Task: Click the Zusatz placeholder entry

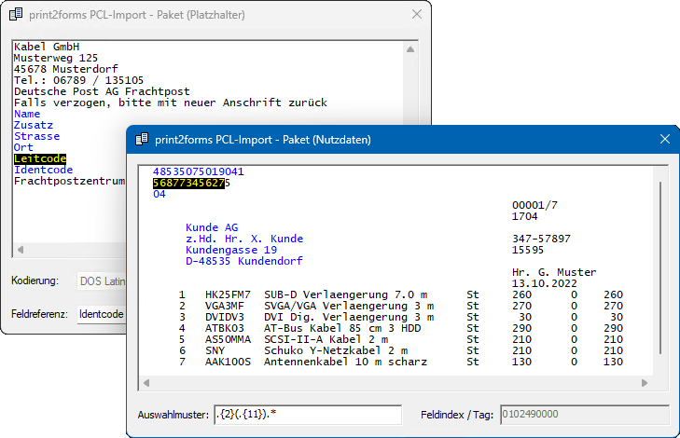Action: [x=34, y=125]
